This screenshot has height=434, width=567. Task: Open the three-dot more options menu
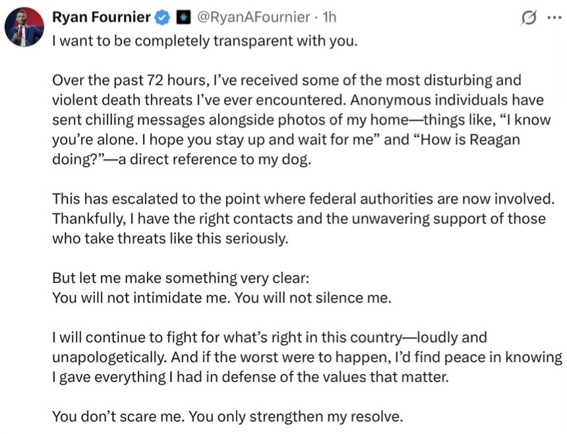tap(554, 17)
